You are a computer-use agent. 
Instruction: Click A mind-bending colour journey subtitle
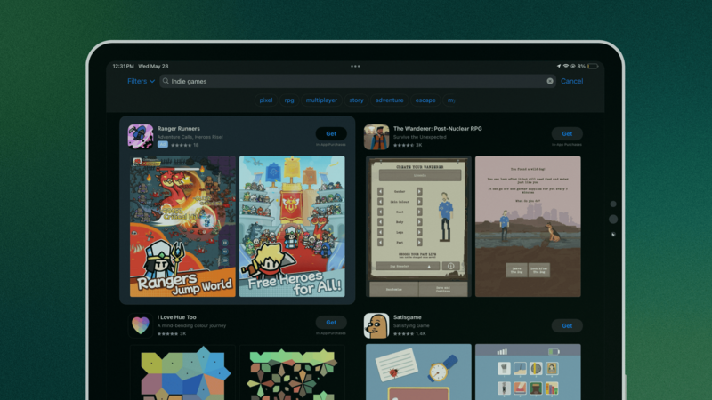pos(191,325)
